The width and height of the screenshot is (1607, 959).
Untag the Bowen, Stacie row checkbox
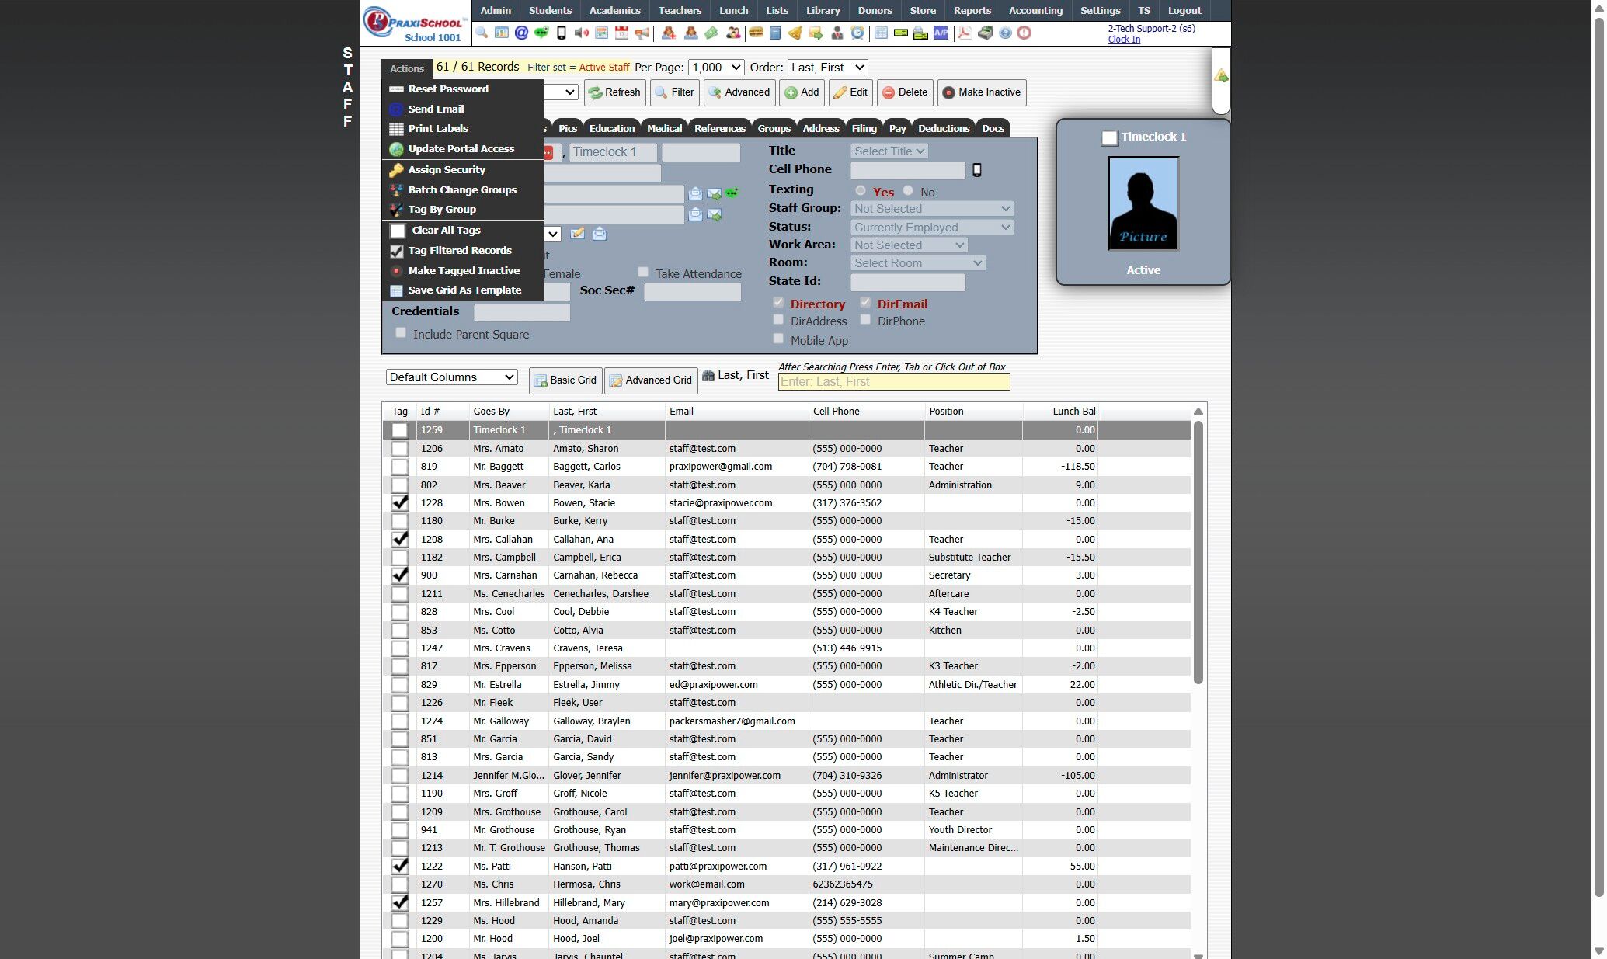(399, 503)
